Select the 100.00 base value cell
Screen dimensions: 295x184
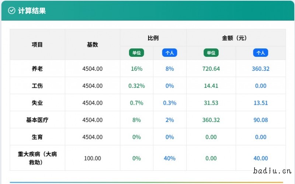coord(93,158)
